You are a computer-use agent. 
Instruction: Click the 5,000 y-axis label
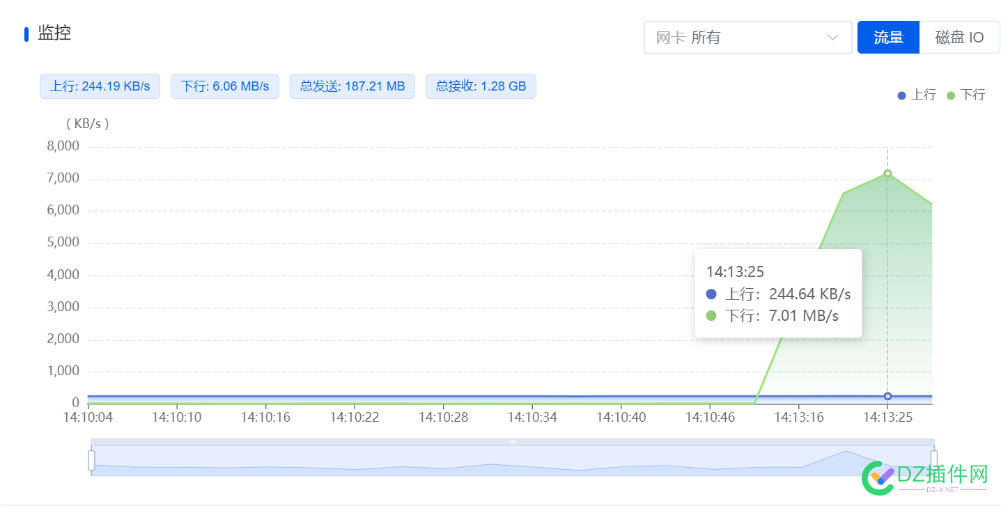point(63,242)
